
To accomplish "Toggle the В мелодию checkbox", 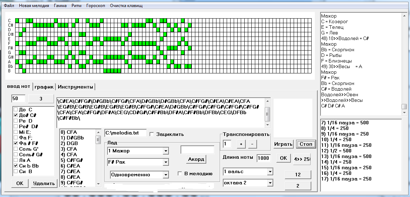I will pyautogui.click(x=180, y=173).
